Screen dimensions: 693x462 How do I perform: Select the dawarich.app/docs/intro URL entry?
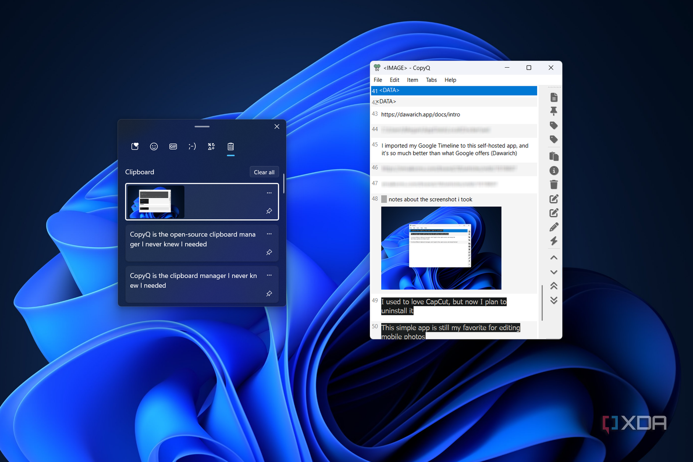420,115
